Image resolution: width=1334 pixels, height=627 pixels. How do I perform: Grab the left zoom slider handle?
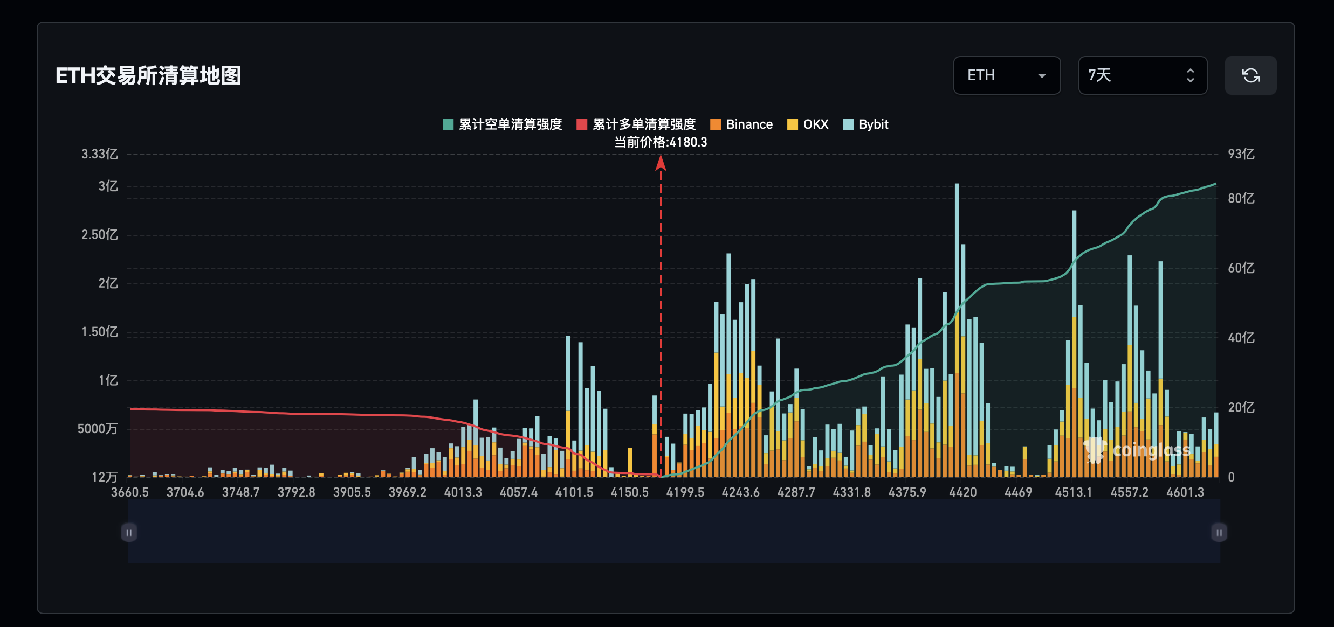click(129, 532)
